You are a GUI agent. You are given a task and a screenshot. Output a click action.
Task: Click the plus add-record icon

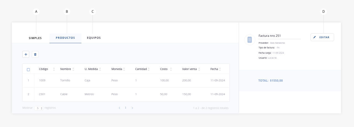pos(26,55)
